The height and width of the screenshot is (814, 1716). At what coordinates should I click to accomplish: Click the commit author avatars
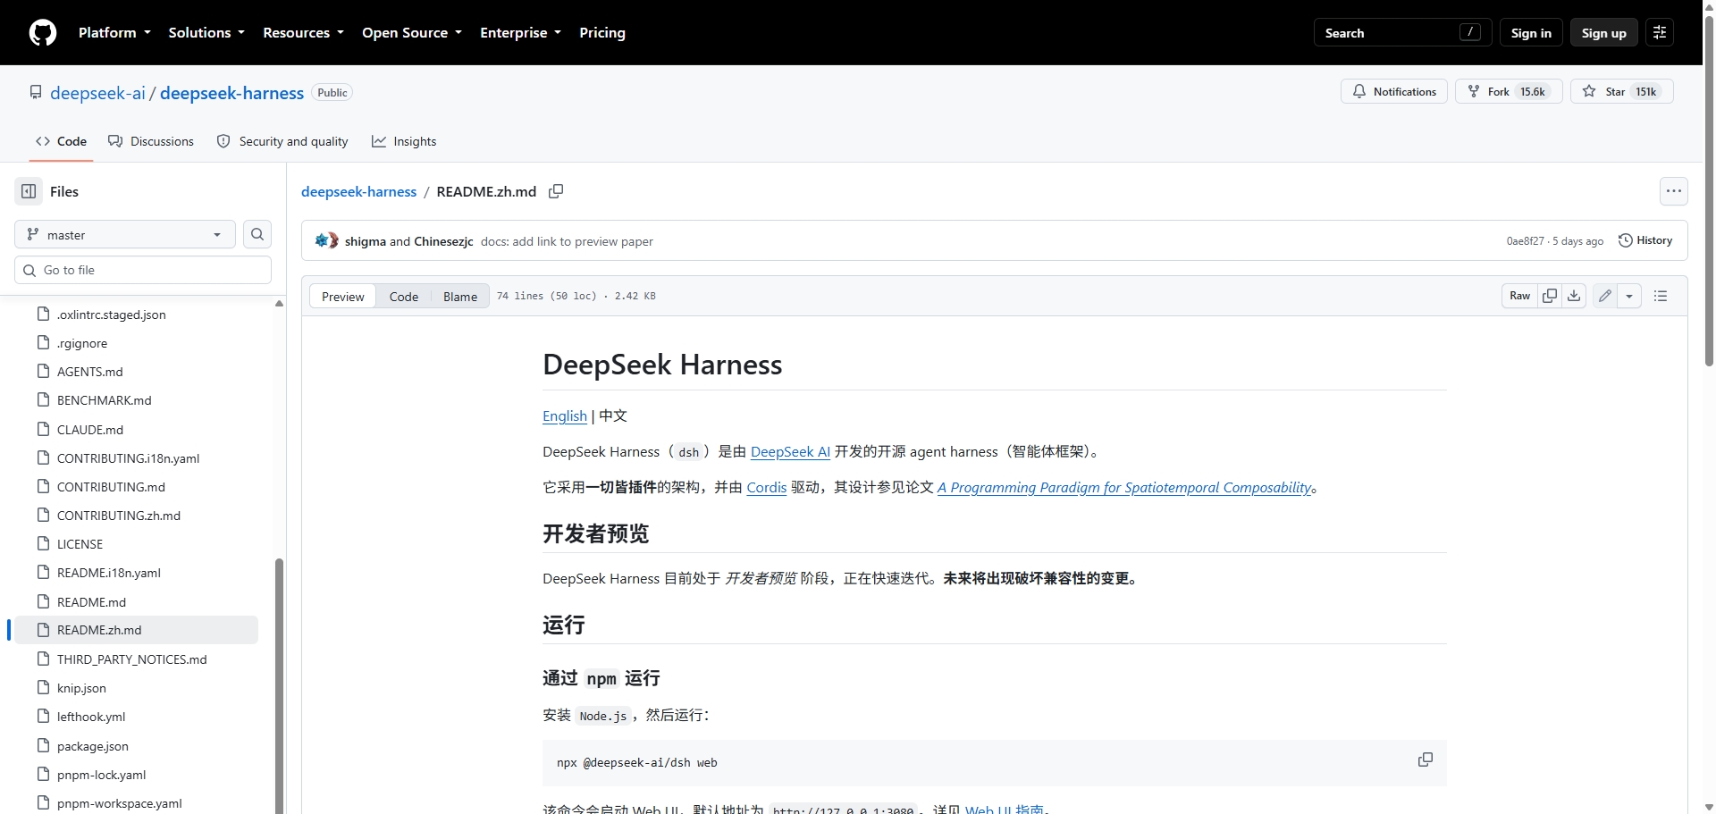tap(326, 240)
